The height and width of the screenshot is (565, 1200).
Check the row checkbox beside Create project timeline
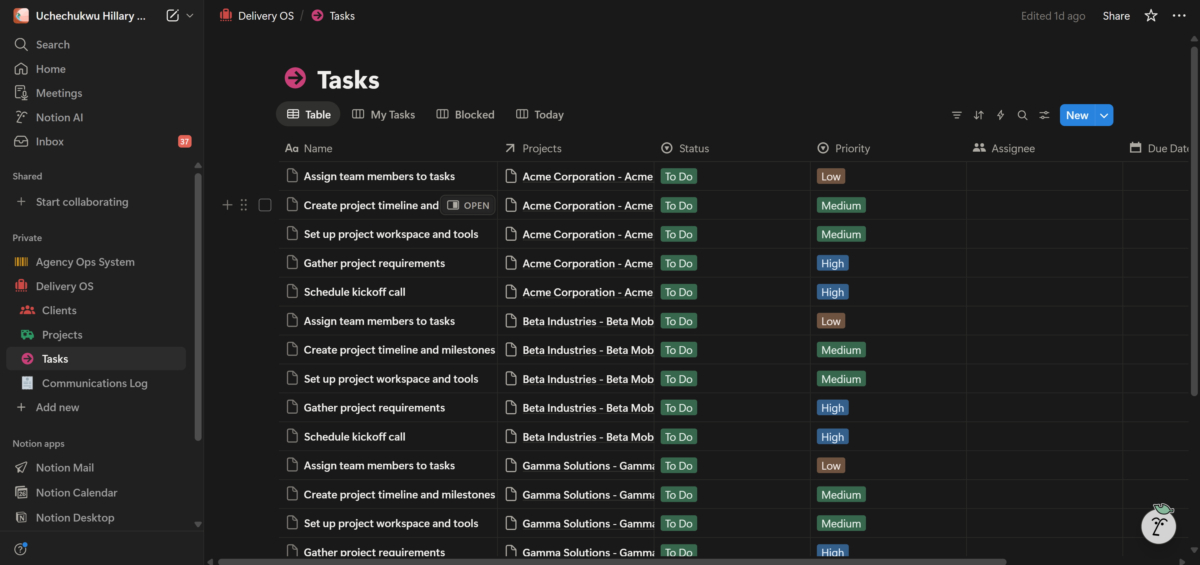[265, 205]
